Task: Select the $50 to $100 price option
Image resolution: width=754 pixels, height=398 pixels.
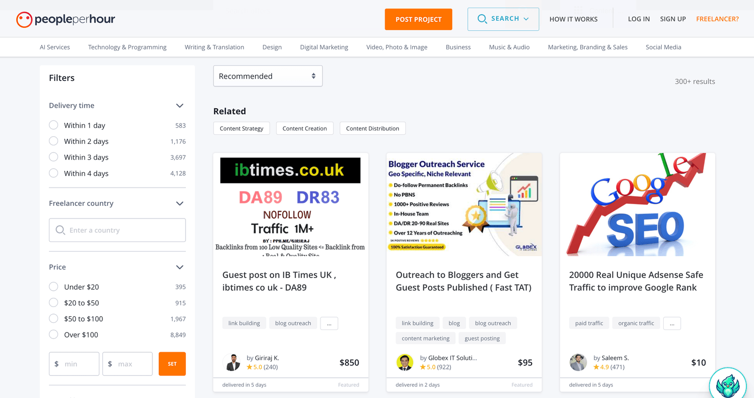Action: point(53,319)
